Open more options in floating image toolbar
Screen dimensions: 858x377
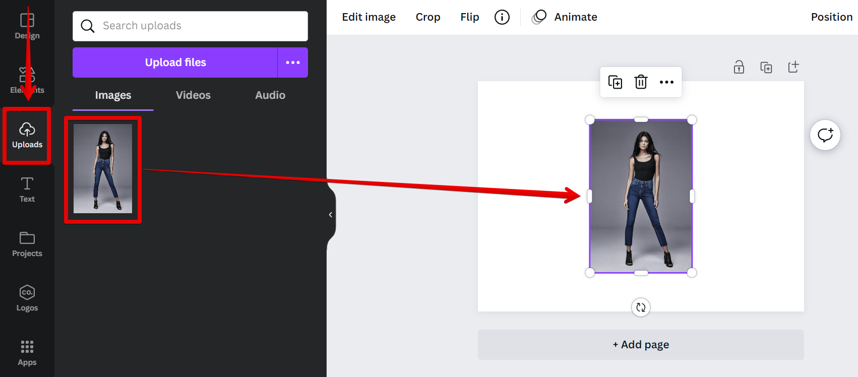tap(666, 82)
